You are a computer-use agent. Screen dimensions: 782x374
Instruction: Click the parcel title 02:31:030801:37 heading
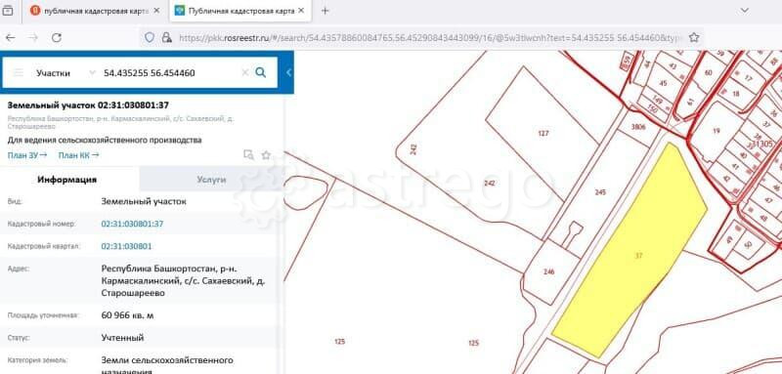[x=88, y=105]
